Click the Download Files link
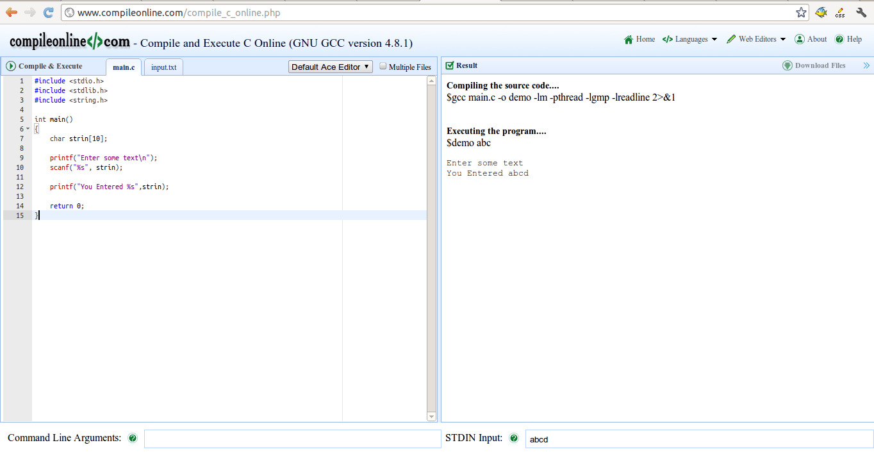This screenshot has height=461, width=874. pyautogui.click(x=820, y=65)
